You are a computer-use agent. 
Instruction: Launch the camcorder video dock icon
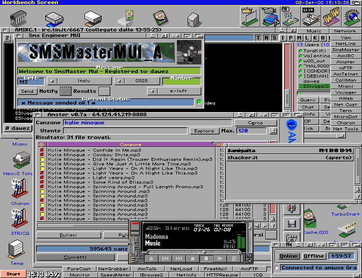pos(270,17)
